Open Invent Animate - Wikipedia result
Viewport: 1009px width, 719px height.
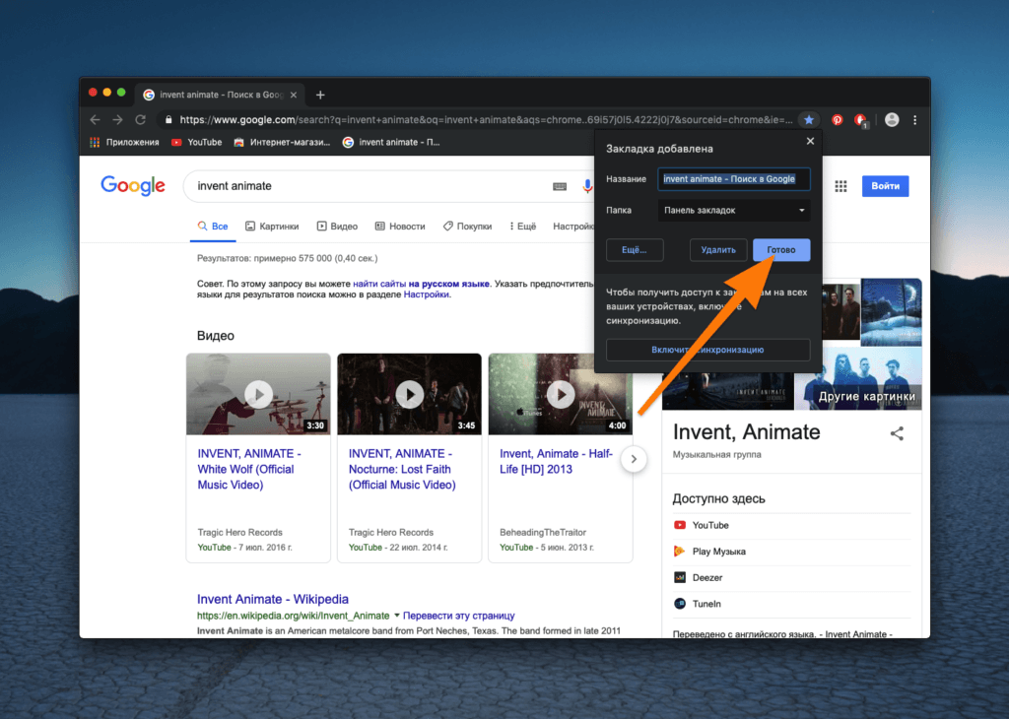pos(272,599)
